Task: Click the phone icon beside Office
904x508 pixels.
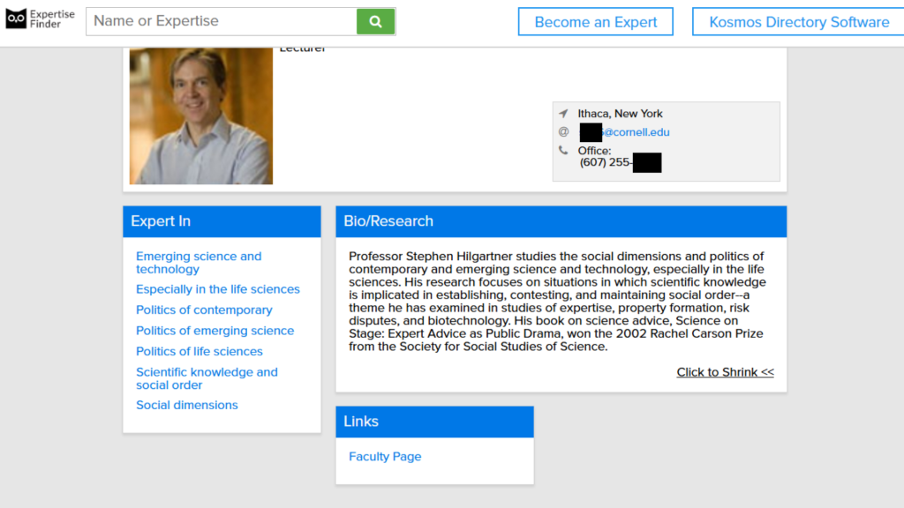Action: pyautogui.click(x=563, y=150)
